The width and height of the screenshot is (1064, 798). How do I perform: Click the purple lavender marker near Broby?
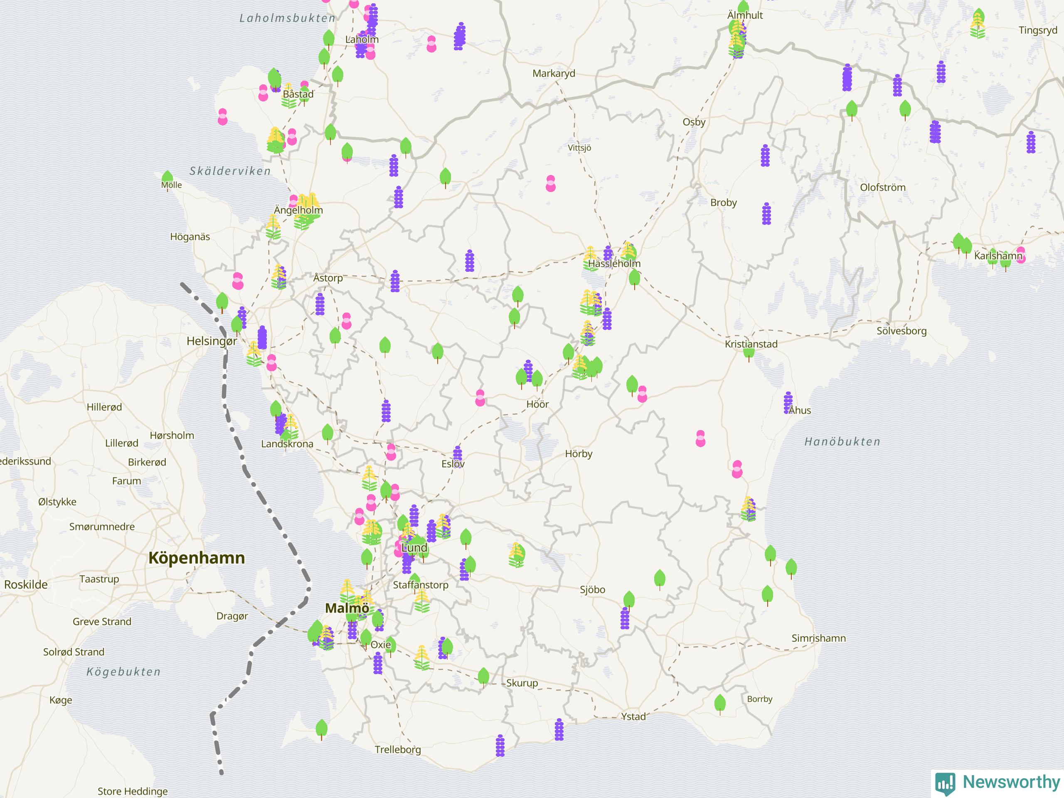pyautogui.click(x=767, y=214)
